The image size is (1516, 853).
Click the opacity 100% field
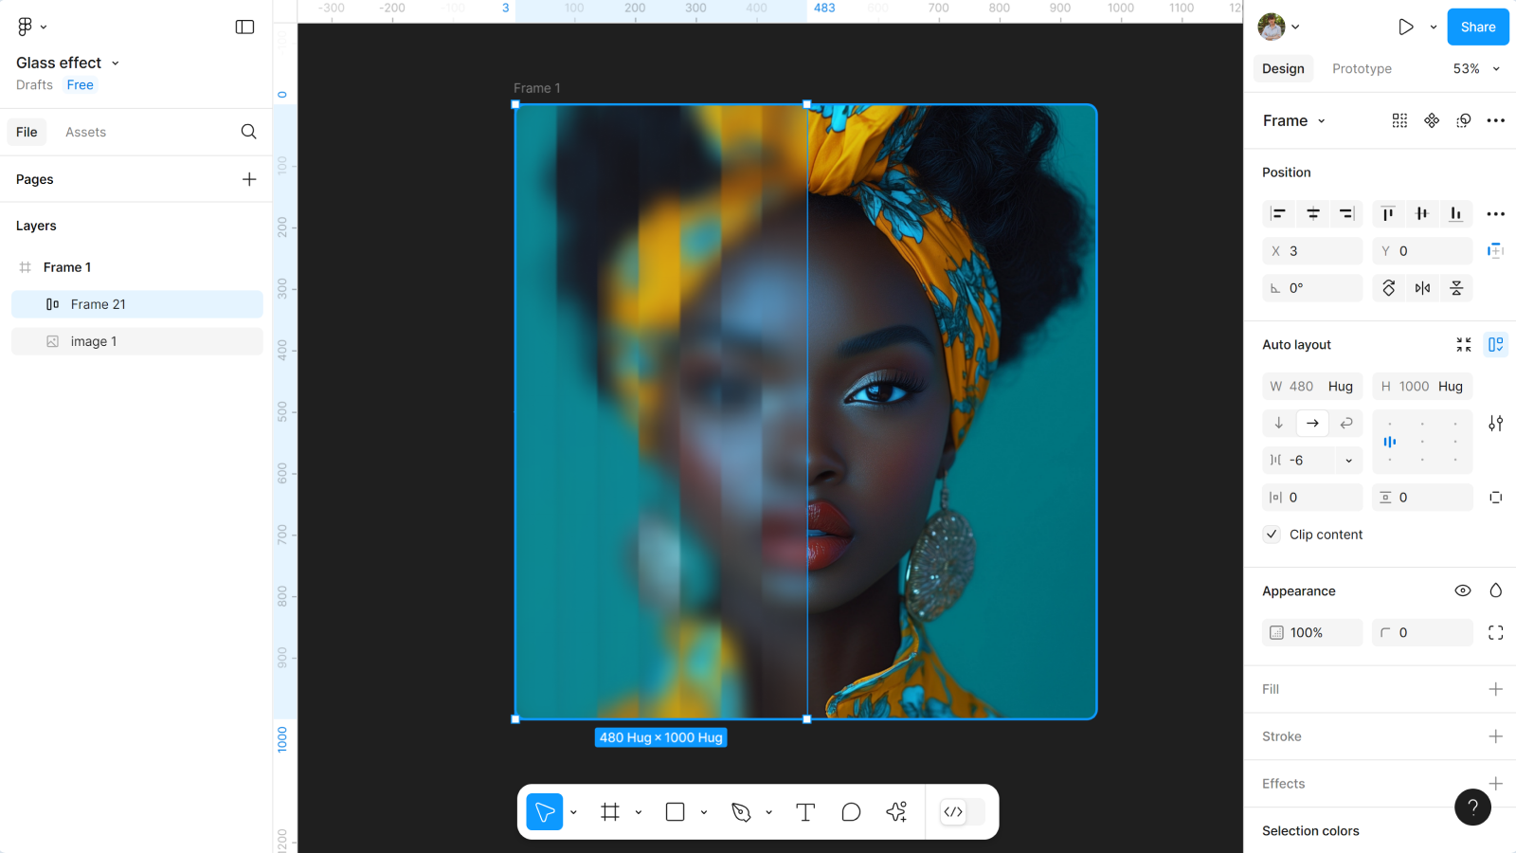point(1312,632)
